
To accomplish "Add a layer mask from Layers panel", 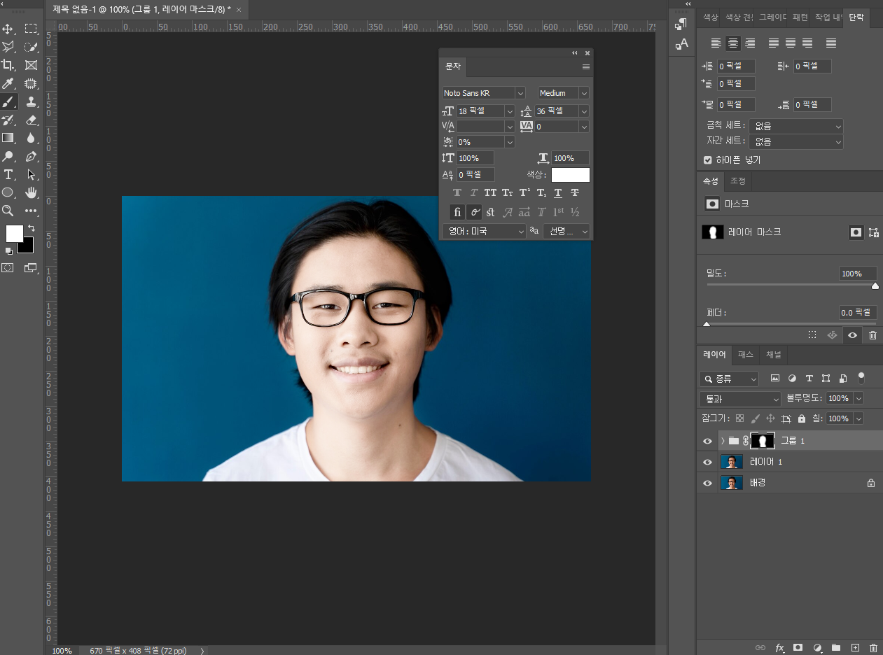I will pos(798,648).
